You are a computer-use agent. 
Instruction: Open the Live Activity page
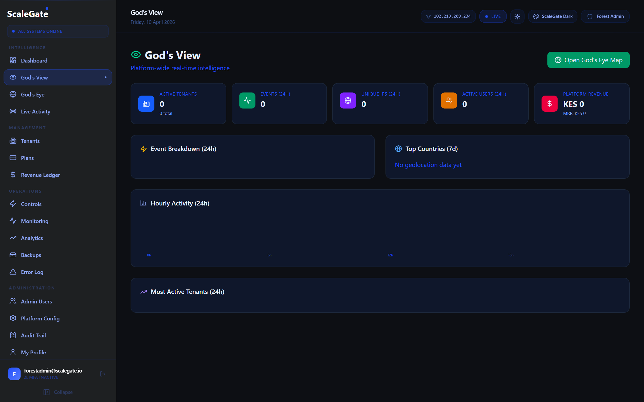[35, 112]
